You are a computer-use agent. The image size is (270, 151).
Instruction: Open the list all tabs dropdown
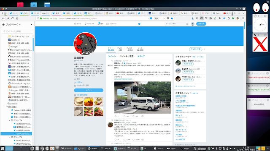[243, 13]
